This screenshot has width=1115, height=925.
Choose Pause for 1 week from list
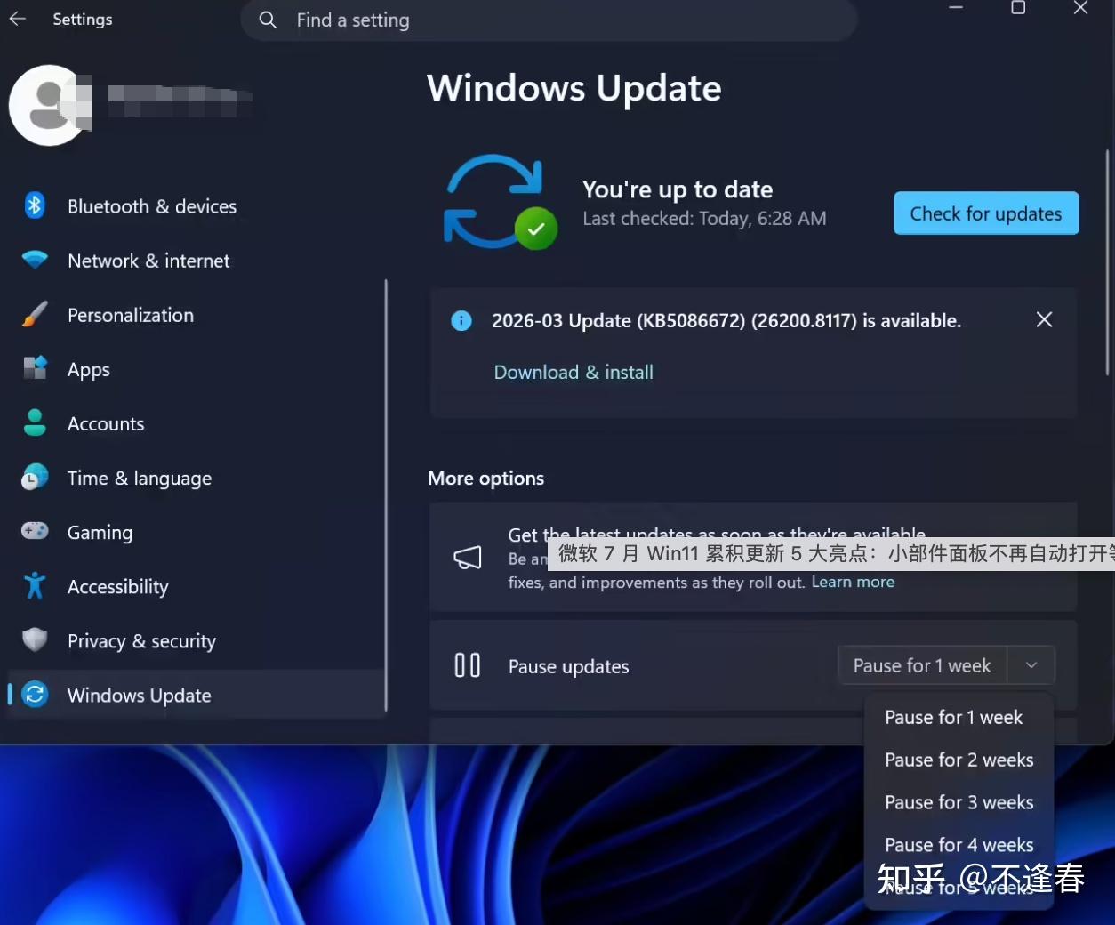pyautogui.click(x=959, y=717)
